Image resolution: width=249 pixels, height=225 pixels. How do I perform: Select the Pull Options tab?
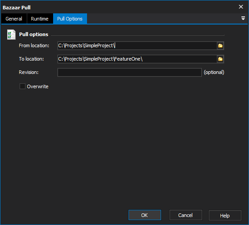[70, 19]
